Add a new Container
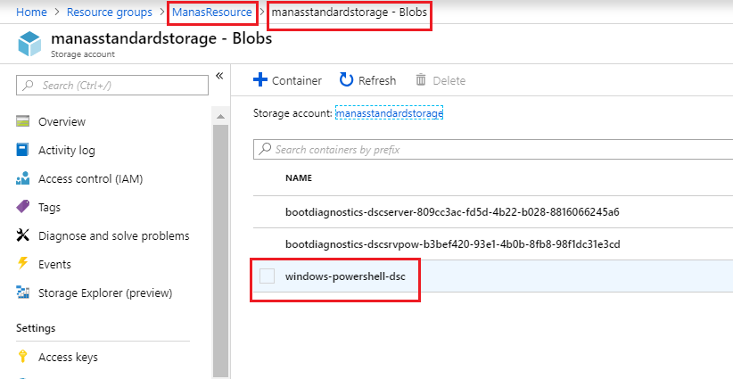 [287, 80]
